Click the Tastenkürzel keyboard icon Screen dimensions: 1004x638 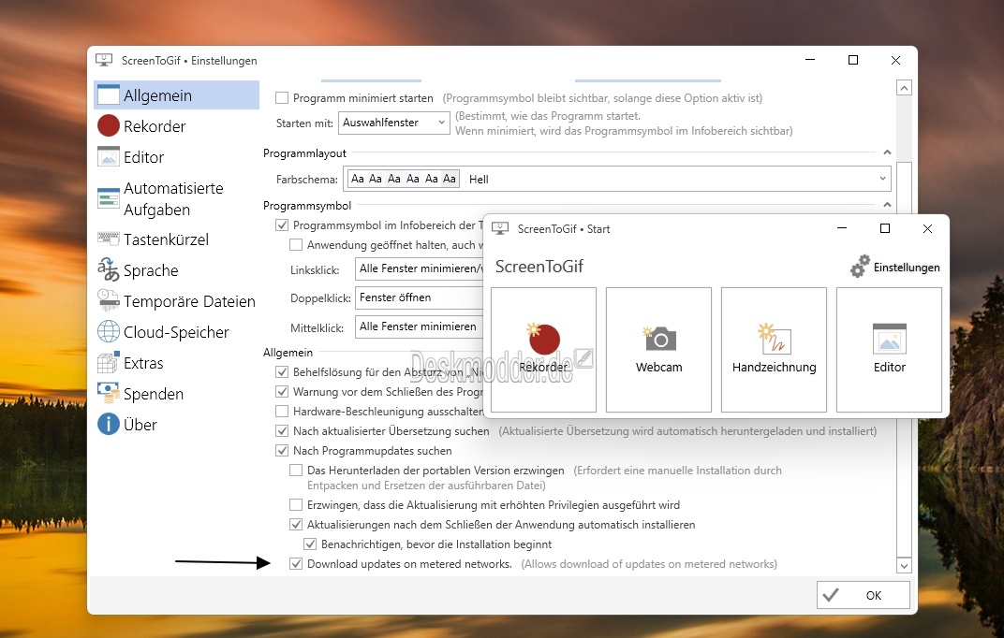pyautogui.click(x=109, y=239)
